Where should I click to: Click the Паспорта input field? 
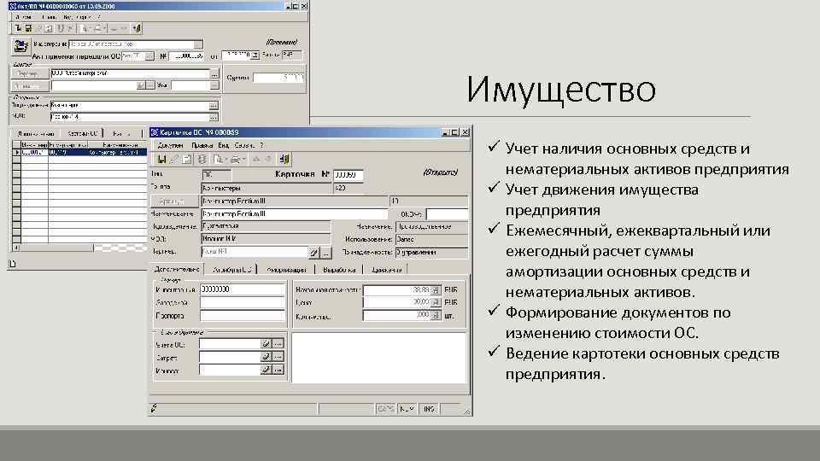click(x=242, y=315)
